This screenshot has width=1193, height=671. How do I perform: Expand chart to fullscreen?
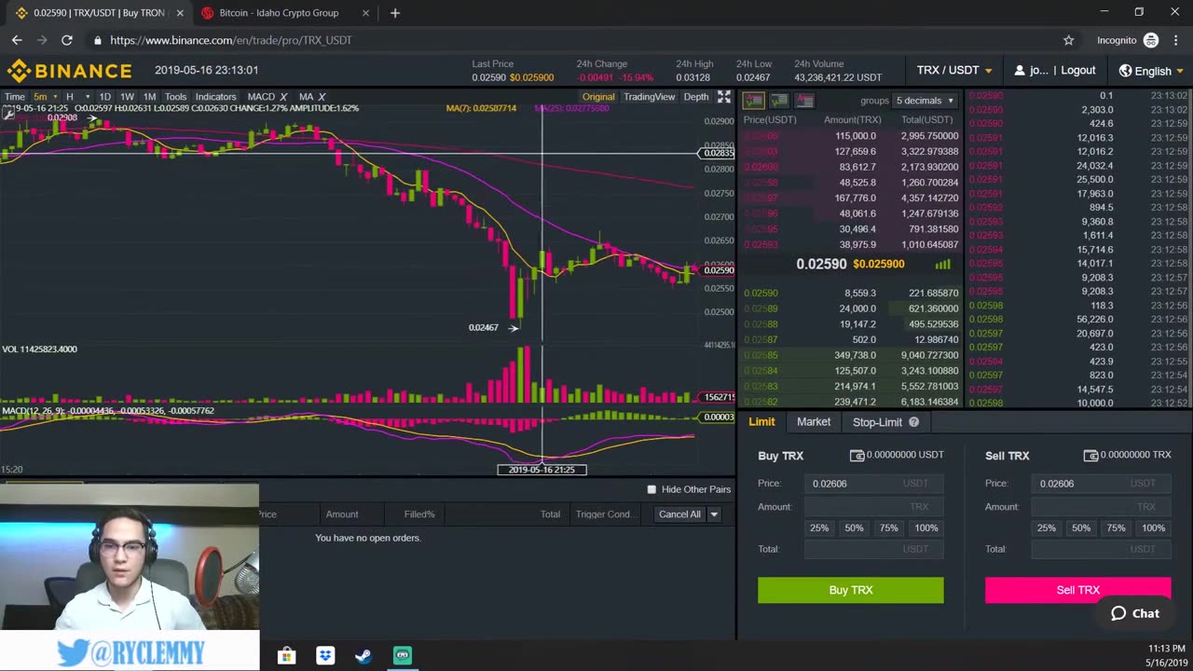coord(723,97)
